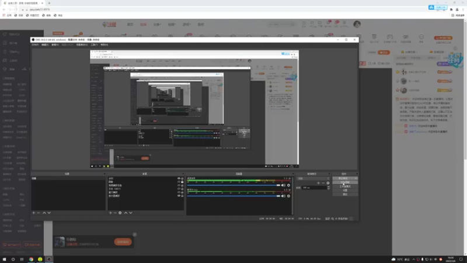Image resolution: width=467 pixels, height=263 pixels.
Task: Open the Chrome extensions puzzle icon
Action: (x=451, y=9)
